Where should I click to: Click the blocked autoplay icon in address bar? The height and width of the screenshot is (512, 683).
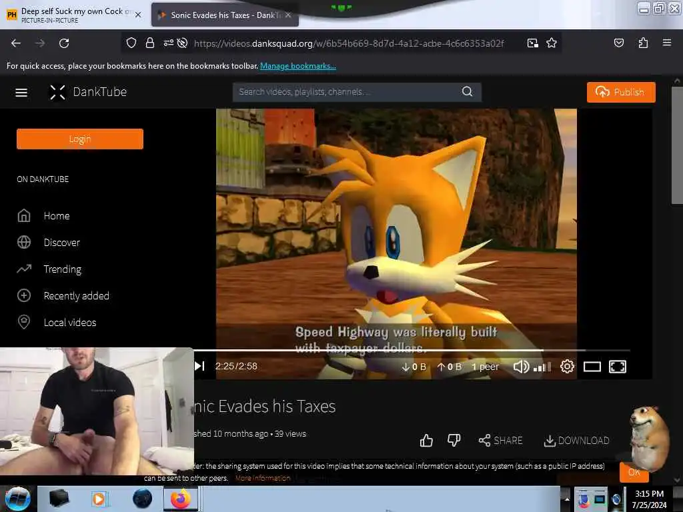[x=183, y=43]
